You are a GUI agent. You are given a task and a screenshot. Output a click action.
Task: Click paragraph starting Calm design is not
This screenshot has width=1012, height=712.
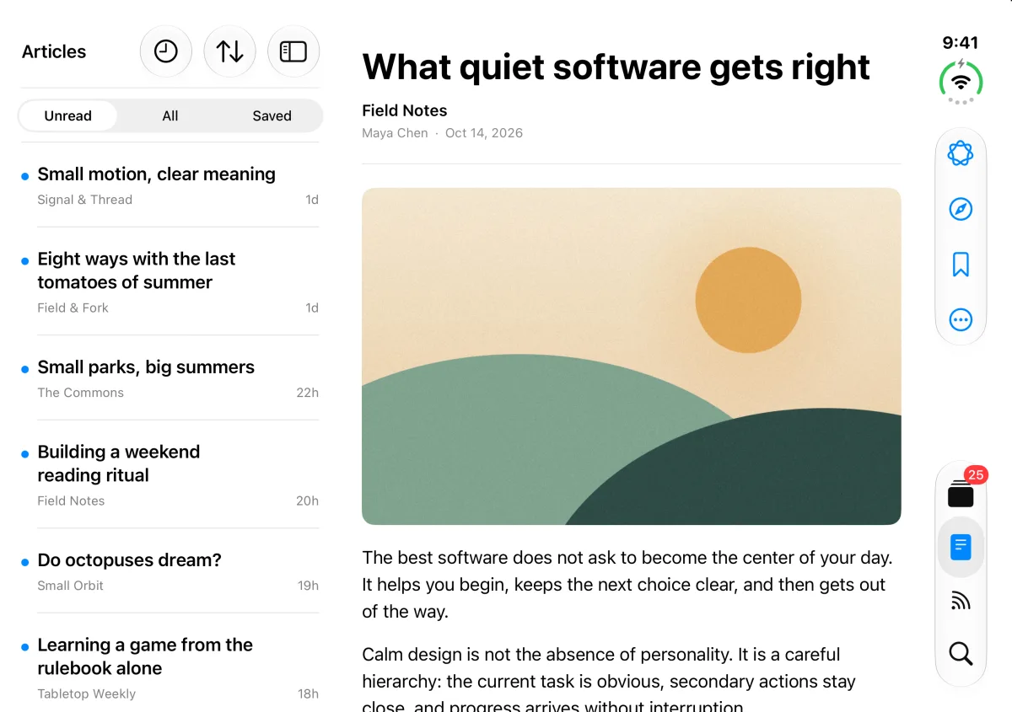(x=609, y=681)
